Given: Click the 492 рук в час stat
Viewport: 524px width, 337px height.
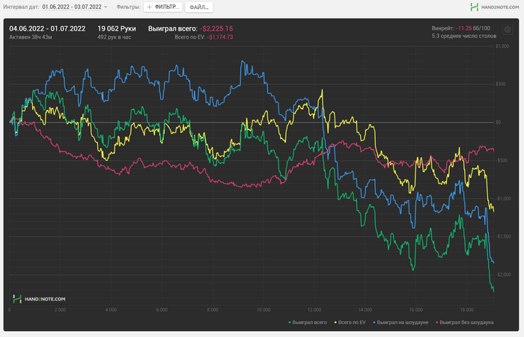Looking at the screenshot, I should pyautogui.click(x=113, y=37).
